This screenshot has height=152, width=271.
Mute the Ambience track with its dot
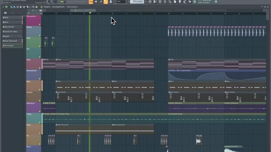pos(39,111)
